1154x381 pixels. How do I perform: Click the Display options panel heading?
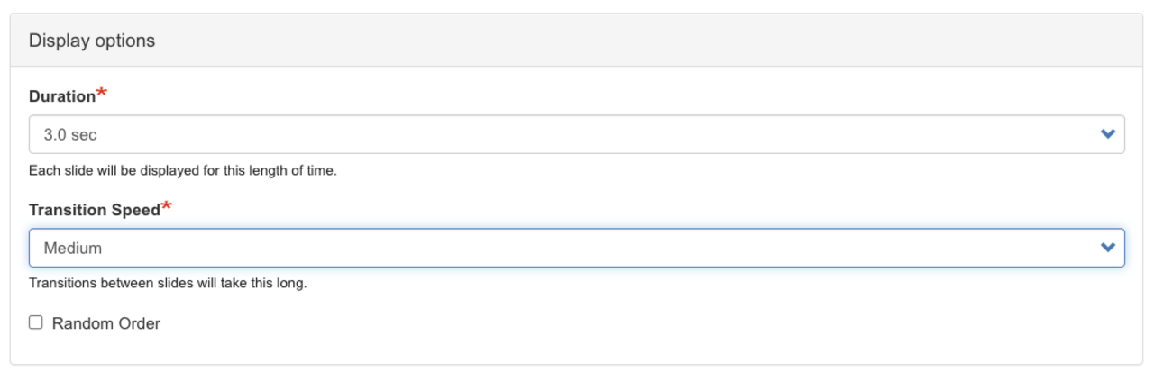[92, 41]
